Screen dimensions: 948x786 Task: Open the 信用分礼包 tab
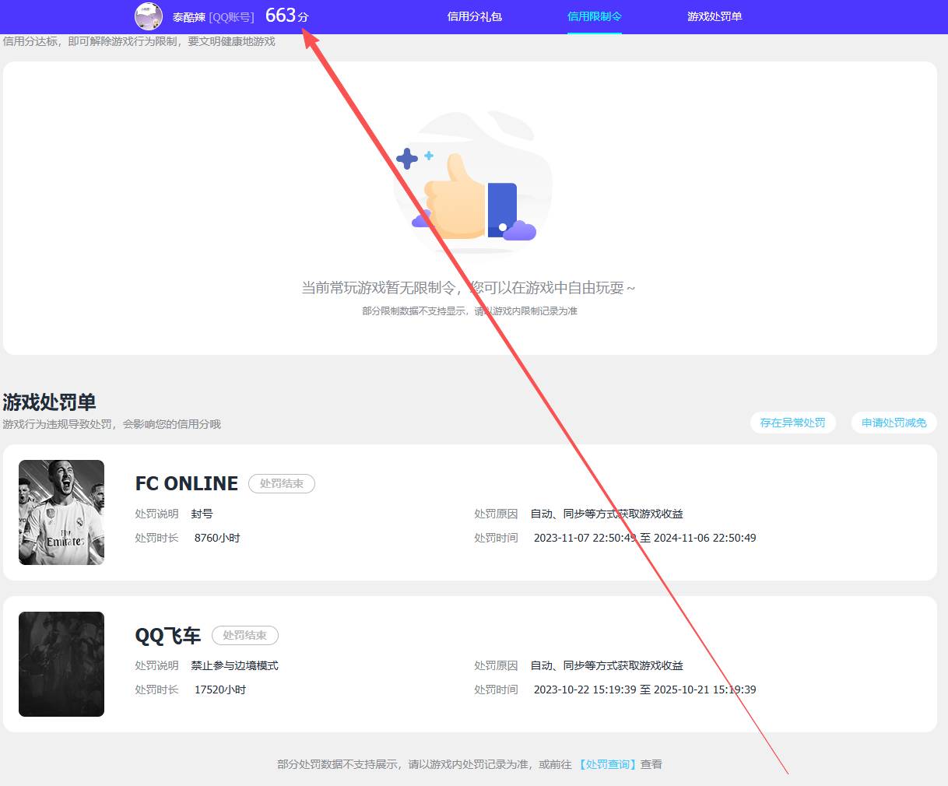(474, 16)
